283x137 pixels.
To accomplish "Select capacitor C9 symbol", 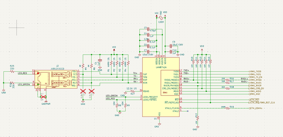I will pyautogui.click(x=171, y=46).
